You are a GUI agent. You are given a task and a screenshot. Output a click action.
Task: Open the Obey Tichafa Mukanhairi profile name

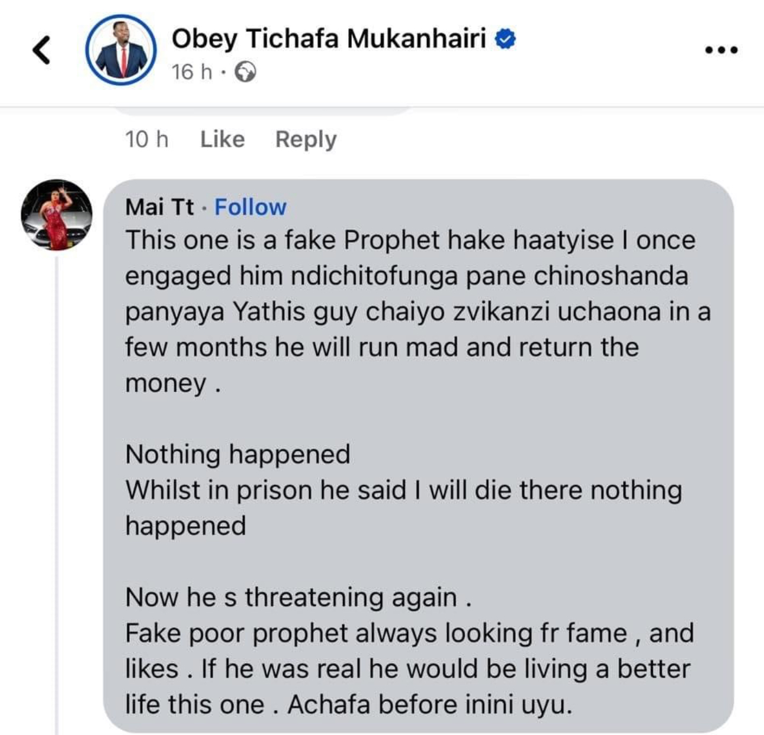click(x=329, y=39)
